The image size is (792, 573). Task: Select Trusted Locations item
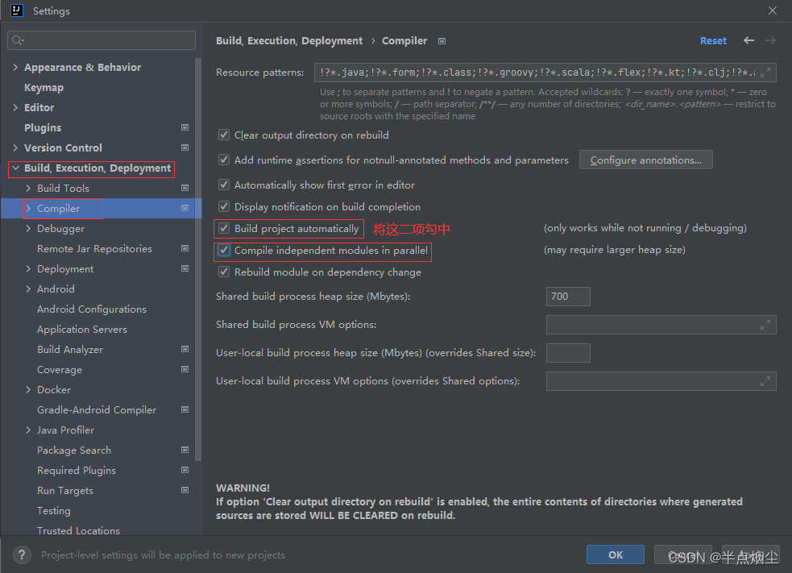click(x=78, y=530)
